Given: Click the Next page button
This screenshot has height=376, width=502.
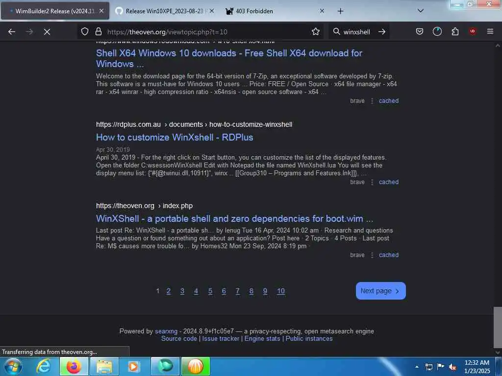Looking at the screenshot, I should [380, 291].
